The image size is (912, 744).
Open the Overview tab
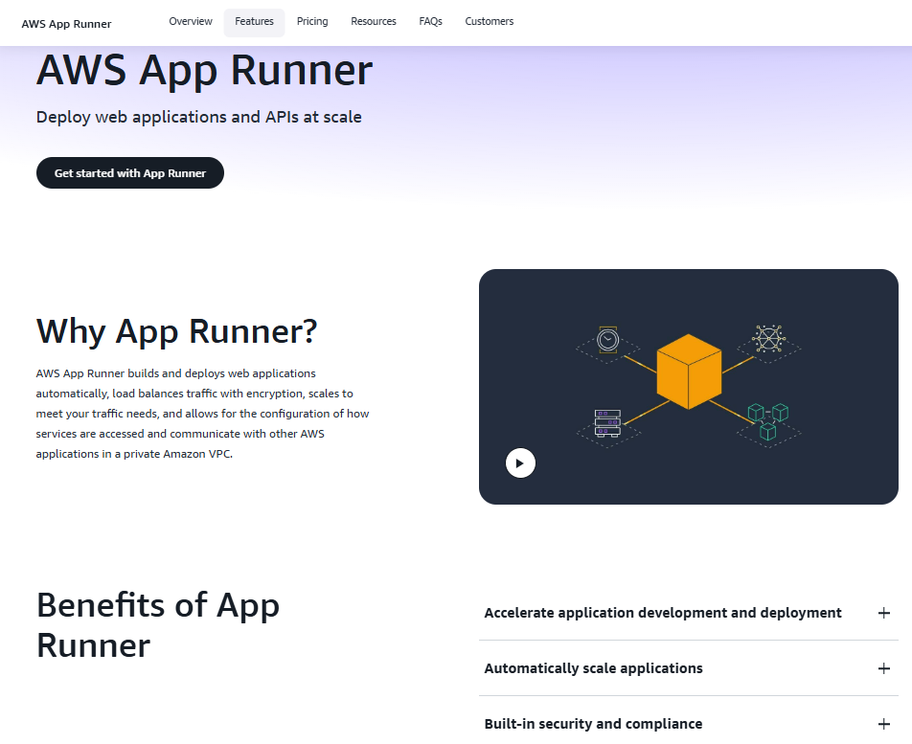pyautogui.click(x=191, y=21)
